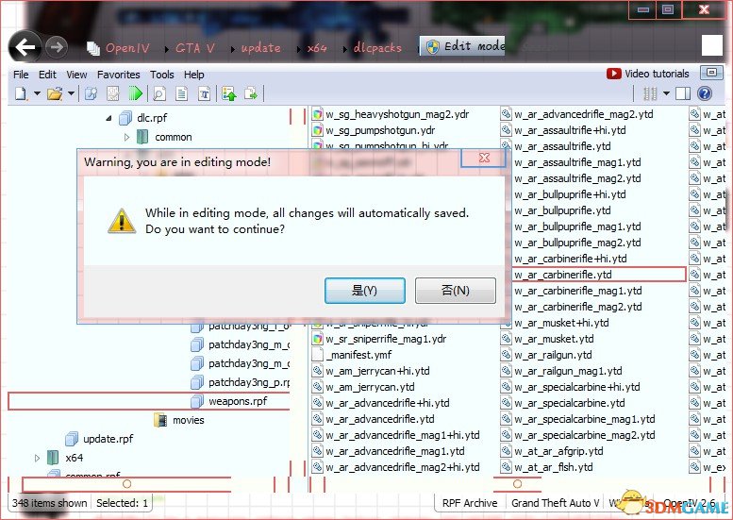Click the import icon with green up arrow
Viewport: 733px width, 520px height.
pos(229,94)
